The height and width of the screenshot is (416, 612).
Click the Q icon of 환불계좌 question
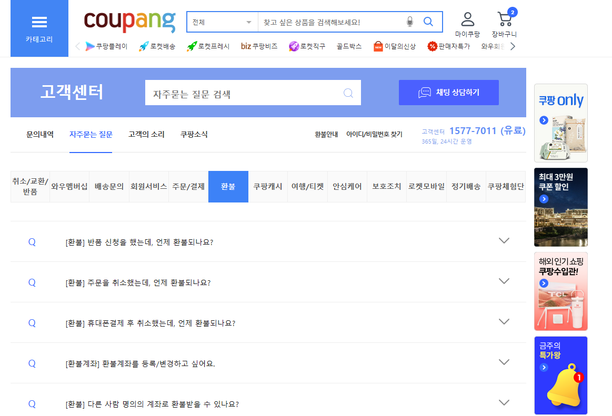[x=32, y=364]
